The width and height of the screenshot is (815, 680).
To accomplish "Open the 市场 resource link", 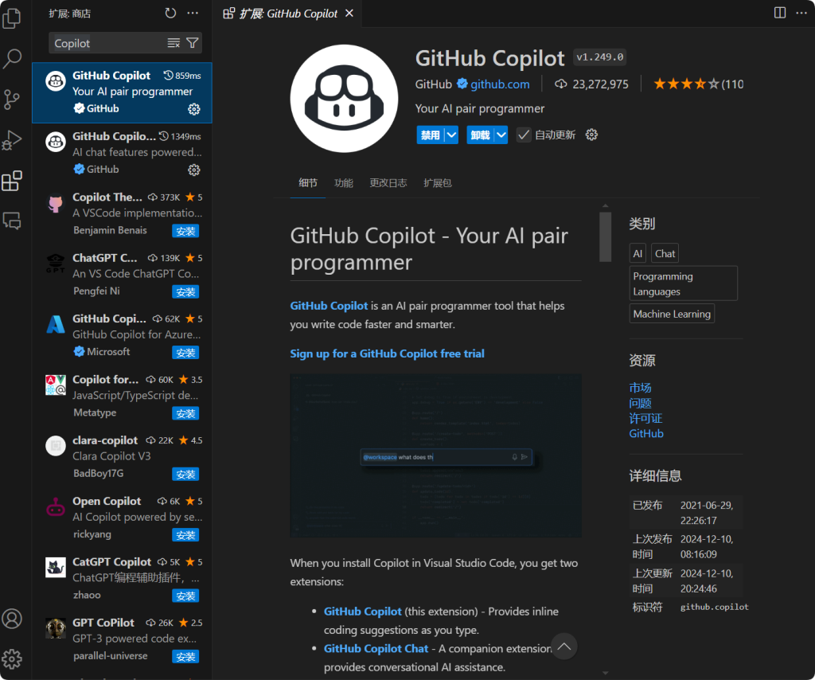I will (x=640, y=388).
